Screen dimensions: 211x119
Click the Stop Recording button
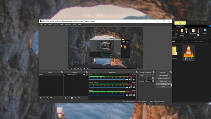point(164,78)
